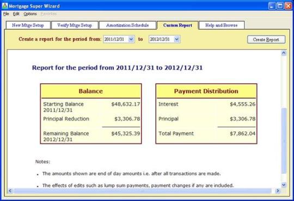Click the vertical scrollbar down arrow
Viewport: 294px width, 201px height.
(284, 185)
